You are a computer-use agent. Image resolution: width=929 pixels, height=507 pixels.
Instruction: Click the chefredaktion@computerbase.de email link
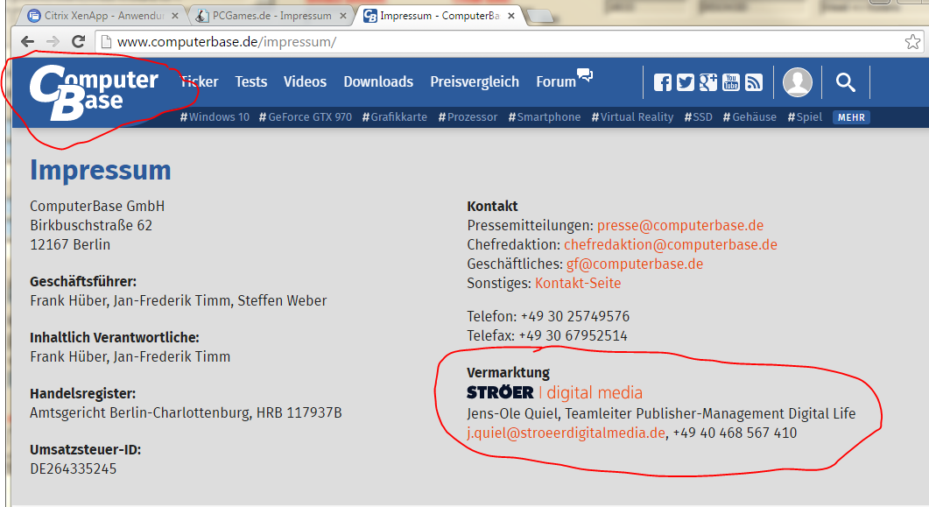tap(670, 244)
